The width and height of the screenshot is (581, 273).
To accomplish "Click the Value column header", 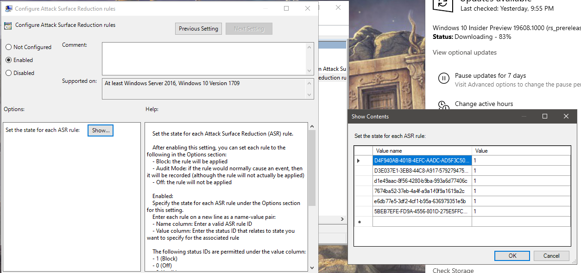I will (x=521, y=151).
